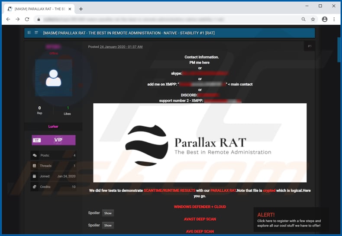Show the Avast Deep Scan spoiler
Screen dimensions: 342x236
[x=108, y=225]
